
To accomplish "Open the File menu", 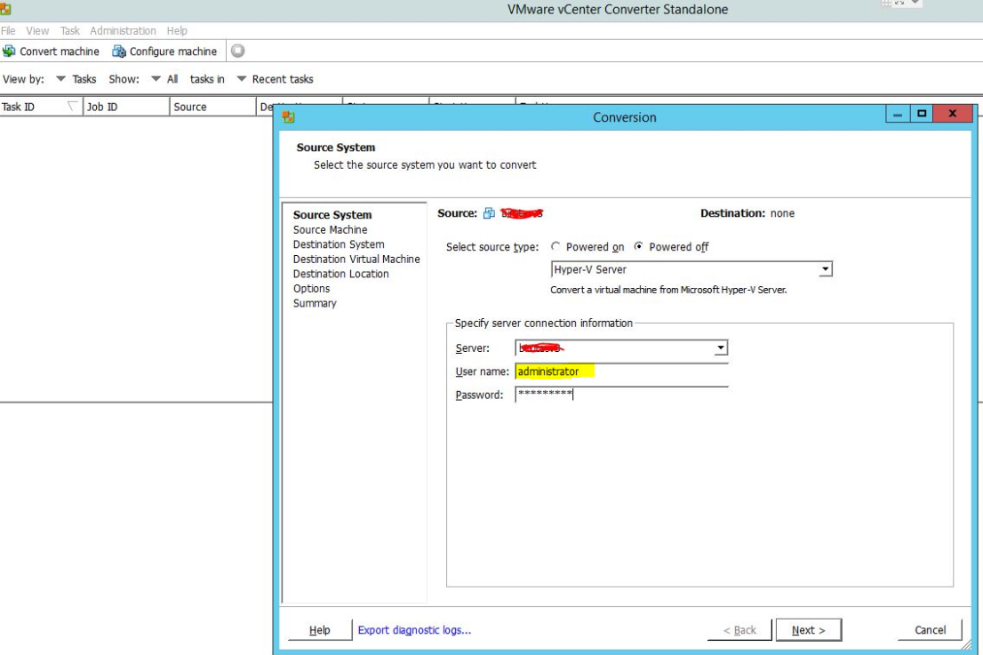I will pyautogui.click(x=8, y=31).
